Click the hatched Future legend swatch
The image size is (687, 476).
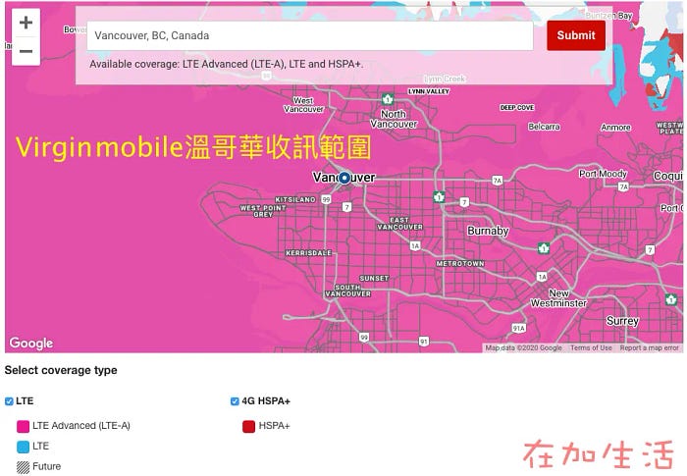(23, 467)
